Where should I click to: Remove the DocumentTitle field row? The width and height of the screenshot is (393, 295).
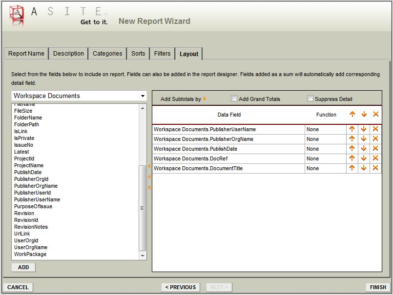[x=375, y=168]
